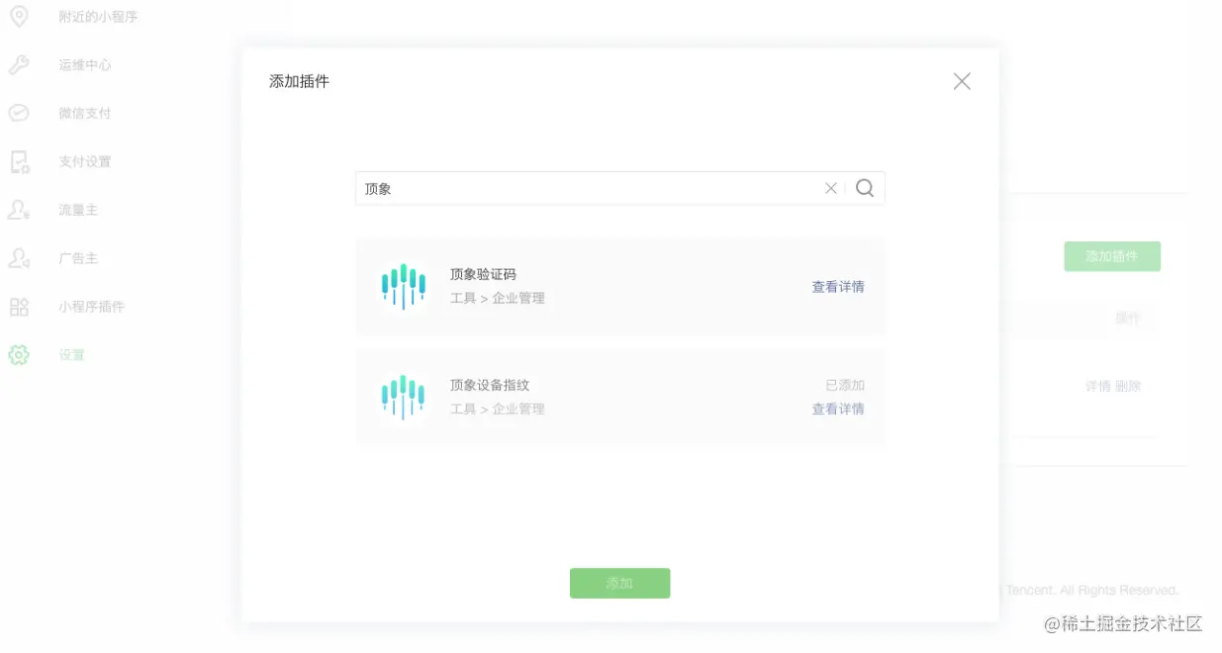The width and height of the screenshot is (1222, 653).
Task: Open 广告主 menu item
Action: coord(78,258)
